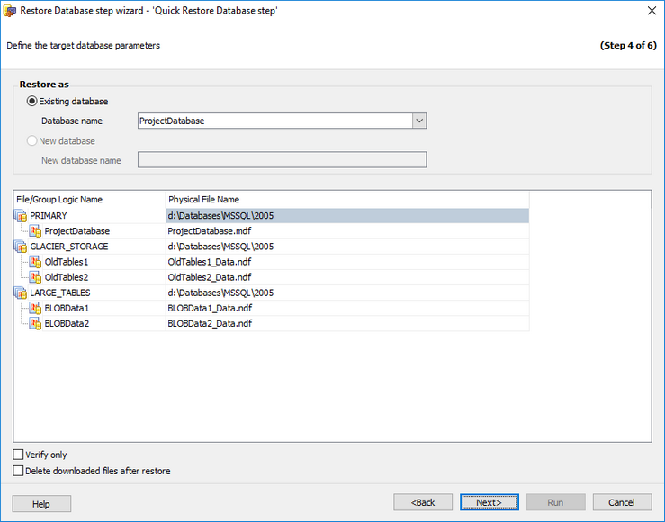Select the GLACIER_STORAGE tree row label
The image size is (665, 522).
click(x=69, y=247)
